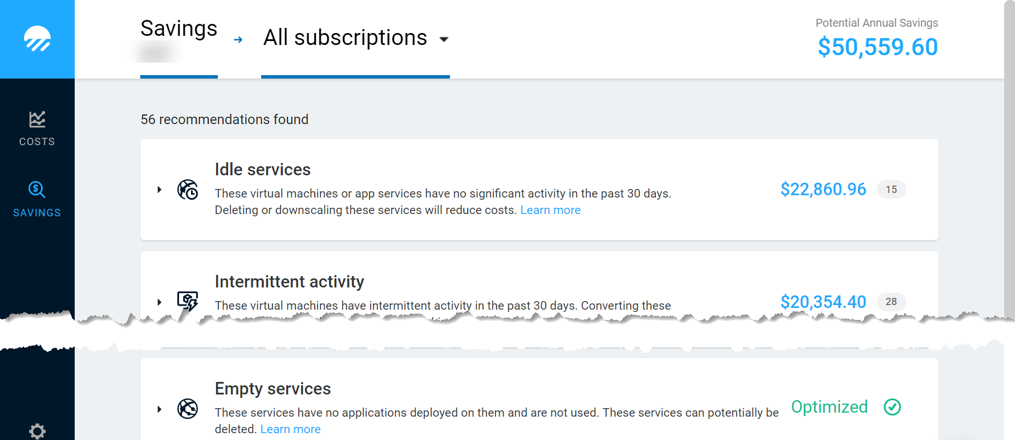Open settings via the gear icon
Image resolution: width=1015 pixels, height=440 pixels.
tap(37, 431)
